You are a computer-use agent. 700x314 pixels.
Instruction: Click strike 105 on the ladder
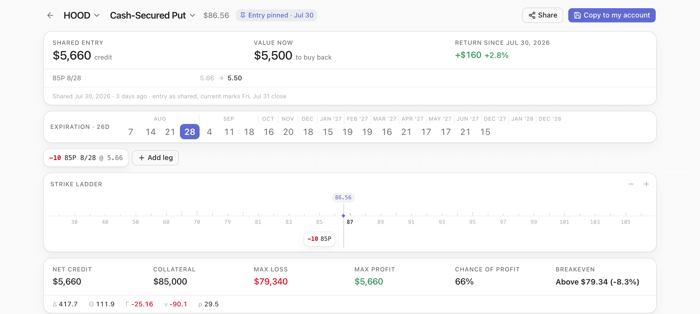pyautogui.click(x=626, y=222)
